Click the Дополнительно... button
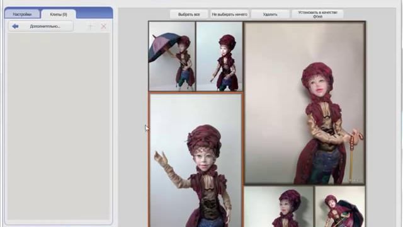This screenshot has width=403, height=227. (x=40, y=26)
